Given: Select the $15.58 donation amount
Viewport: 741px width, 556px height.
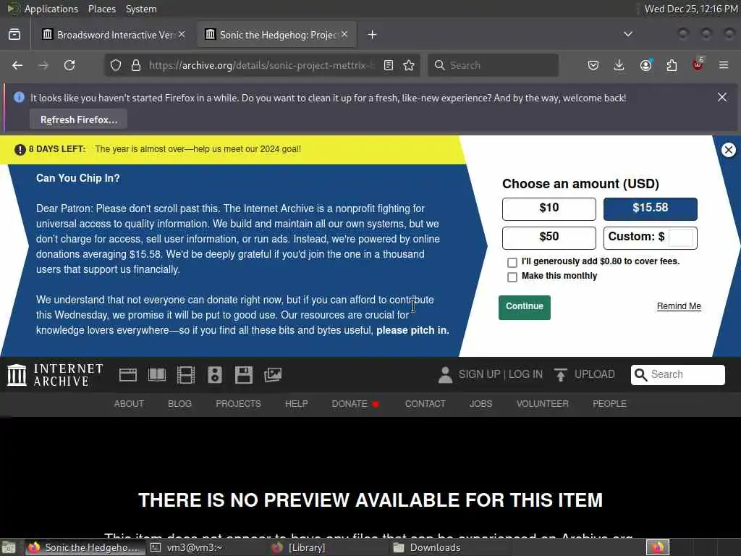Looking at the screenshot, I should click(x=651, y=209).
